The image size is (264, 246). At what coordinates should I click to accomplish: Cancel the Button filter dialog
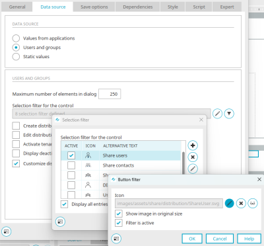click(x=220, y=239)
